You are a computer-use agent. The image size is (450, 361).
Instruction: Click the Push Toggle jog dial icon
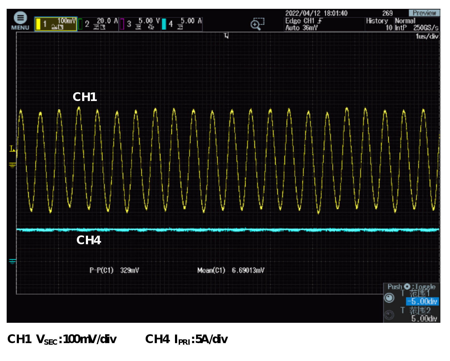tap(407, 287)
